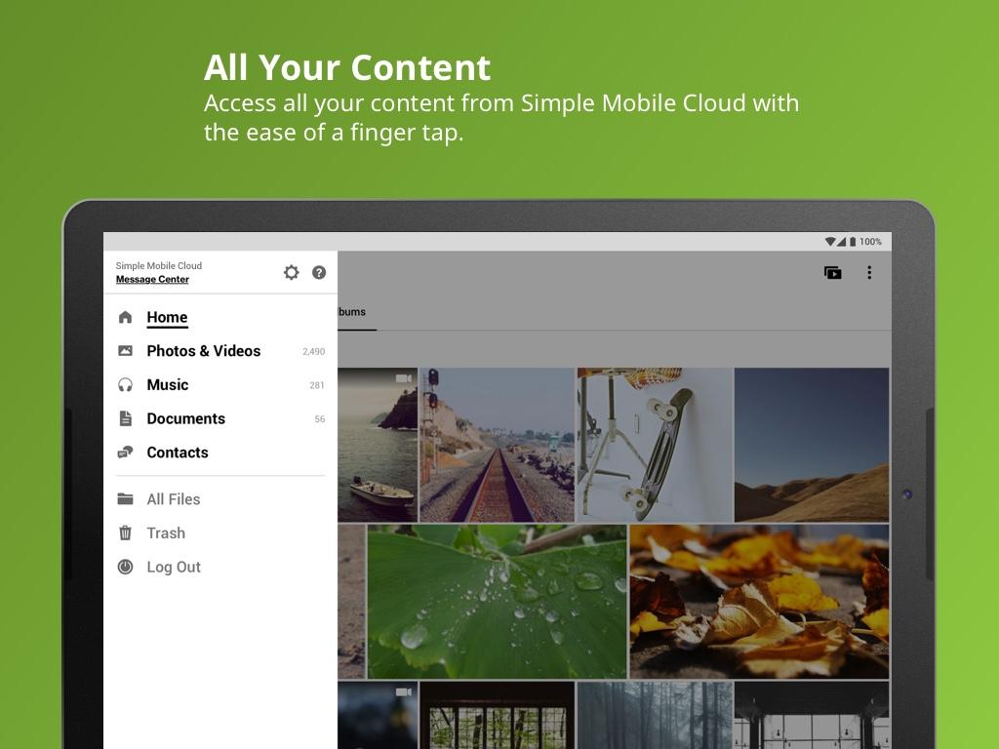Click the 2,490 photos count
999x749 pixels.
[313, 351]
